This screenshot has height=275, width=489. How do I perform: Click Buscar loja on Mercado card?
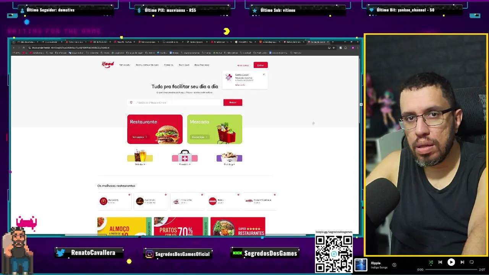(x=199, y=137)
